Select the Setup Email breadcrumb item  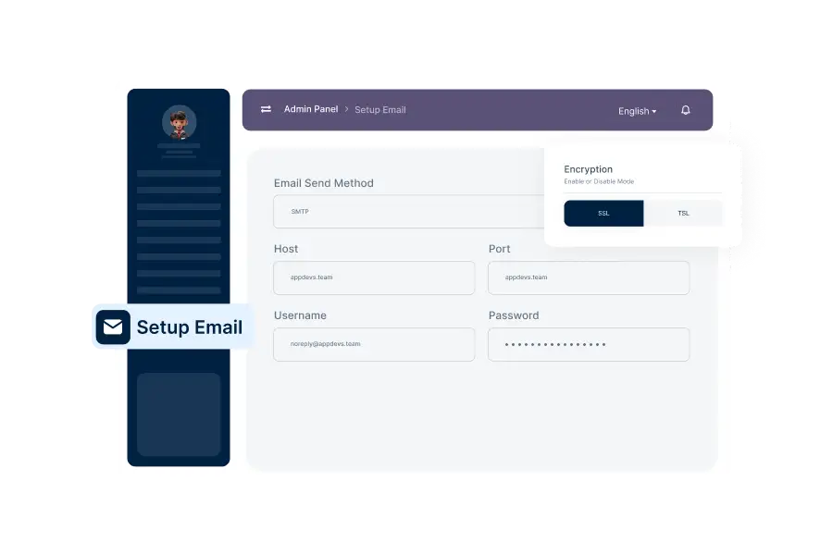point(380,110)
